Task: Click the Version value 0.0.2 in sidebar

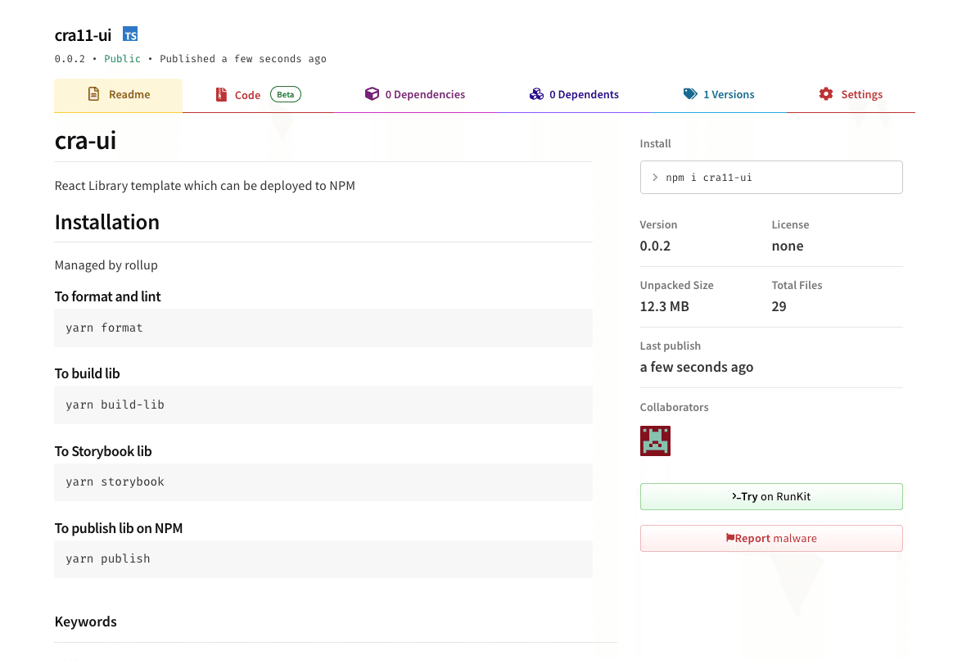Action: 655,246
